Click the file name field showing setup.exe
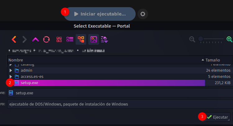 pos(120,93)
